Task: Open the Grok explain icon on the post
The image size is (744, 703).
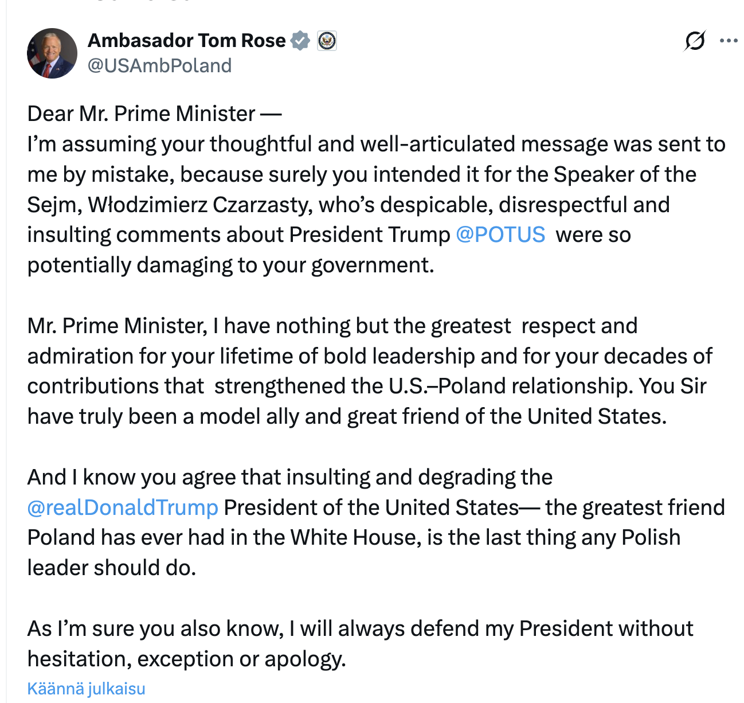Action: click(x=695, y=41)
